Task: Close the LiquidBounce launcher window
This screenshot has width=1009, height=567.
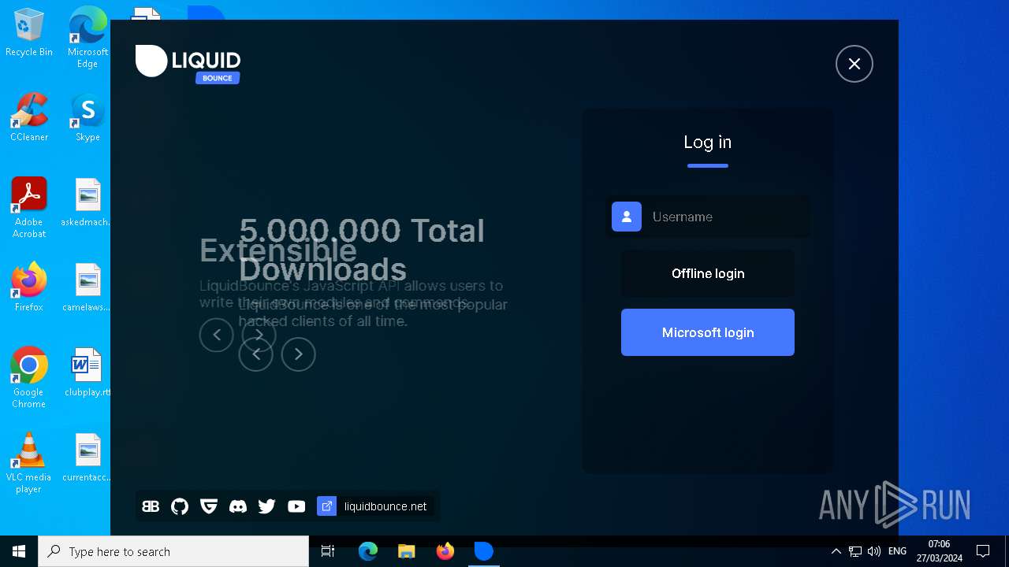Action: [x=854, y=64]
